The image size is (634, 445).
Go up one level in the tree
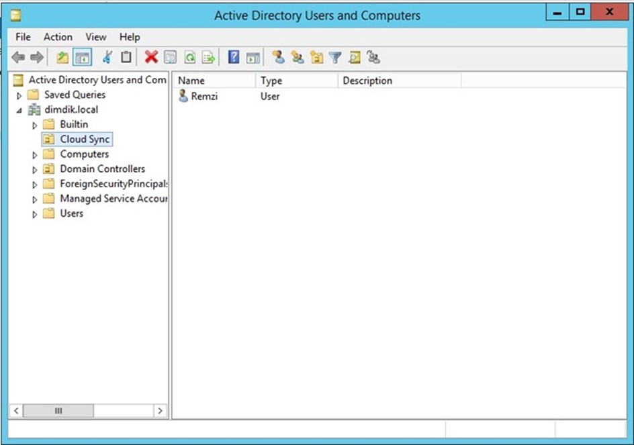point(62,58)
